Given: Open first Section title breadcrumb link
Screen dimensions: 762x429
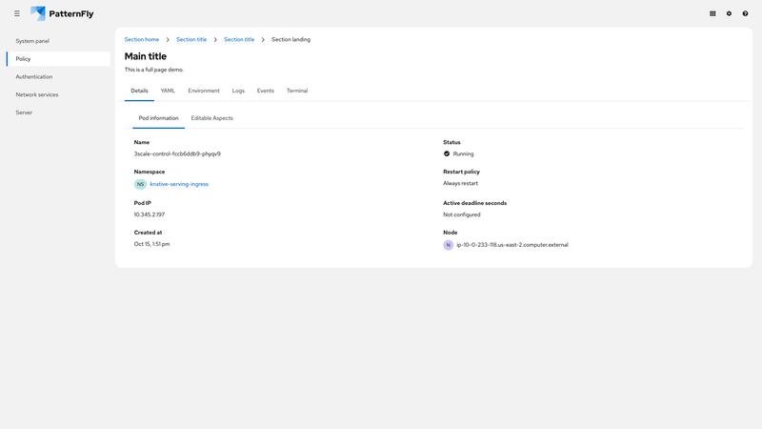Looking at the screenshot, I should pos(191,39).
